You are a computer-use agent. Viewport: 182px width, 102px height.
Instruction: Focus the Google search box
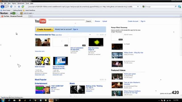coord(160,7)
